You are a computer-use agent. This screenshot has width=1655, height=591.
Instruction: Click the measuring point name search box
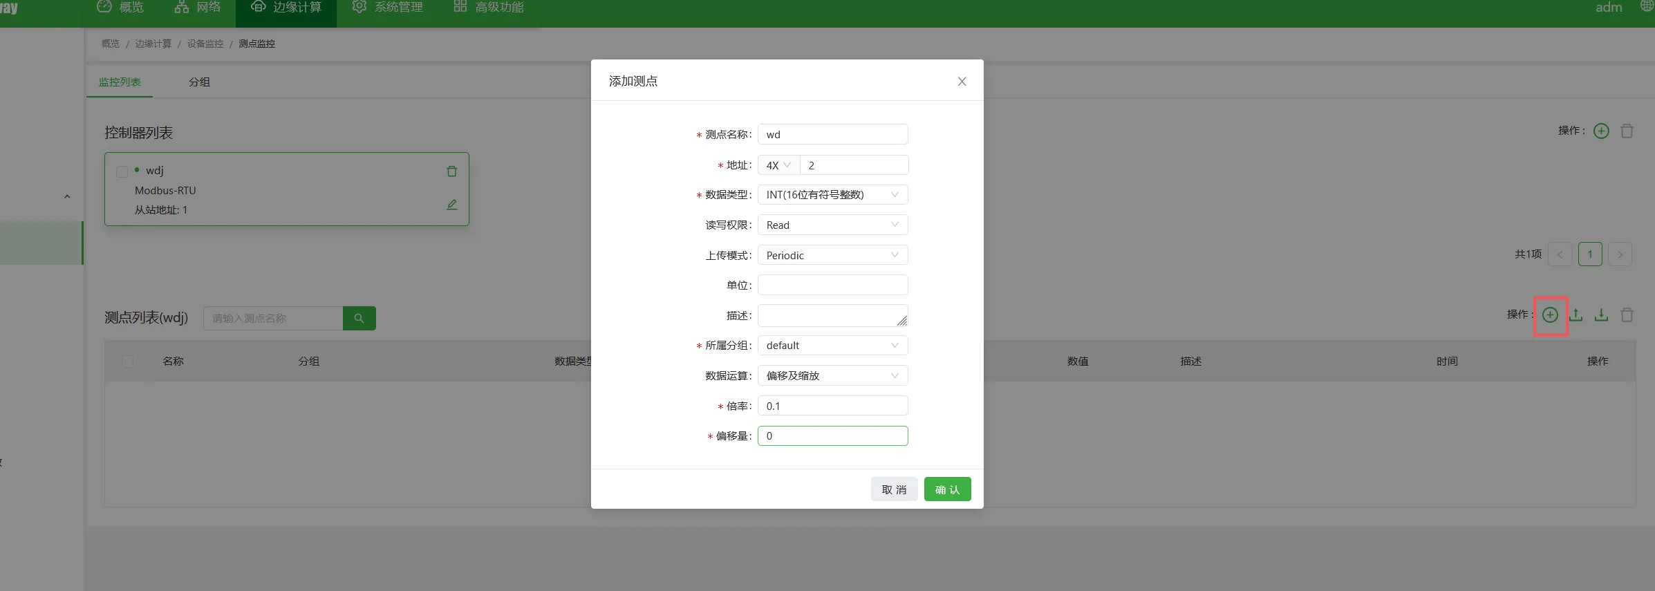tap(273, 318)
